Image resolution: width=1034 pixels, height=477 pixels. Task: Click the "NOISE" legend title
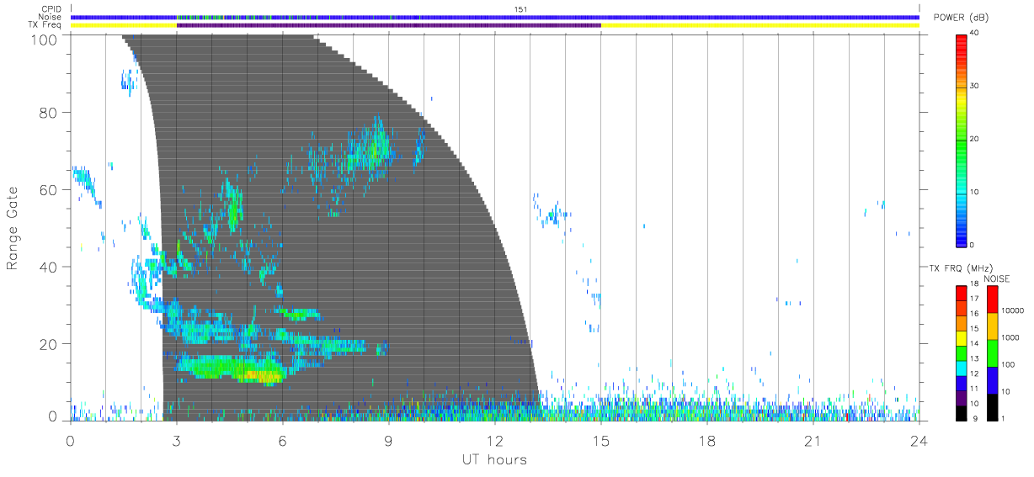pos(999,278)
